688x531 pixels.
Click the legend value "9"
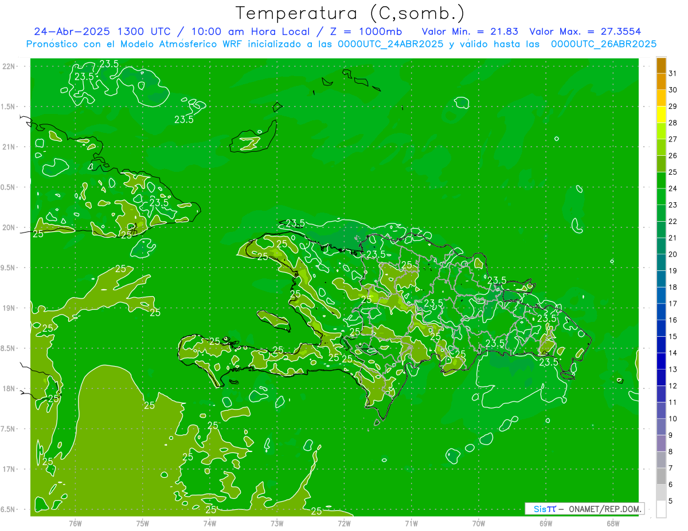pos(671,435)
